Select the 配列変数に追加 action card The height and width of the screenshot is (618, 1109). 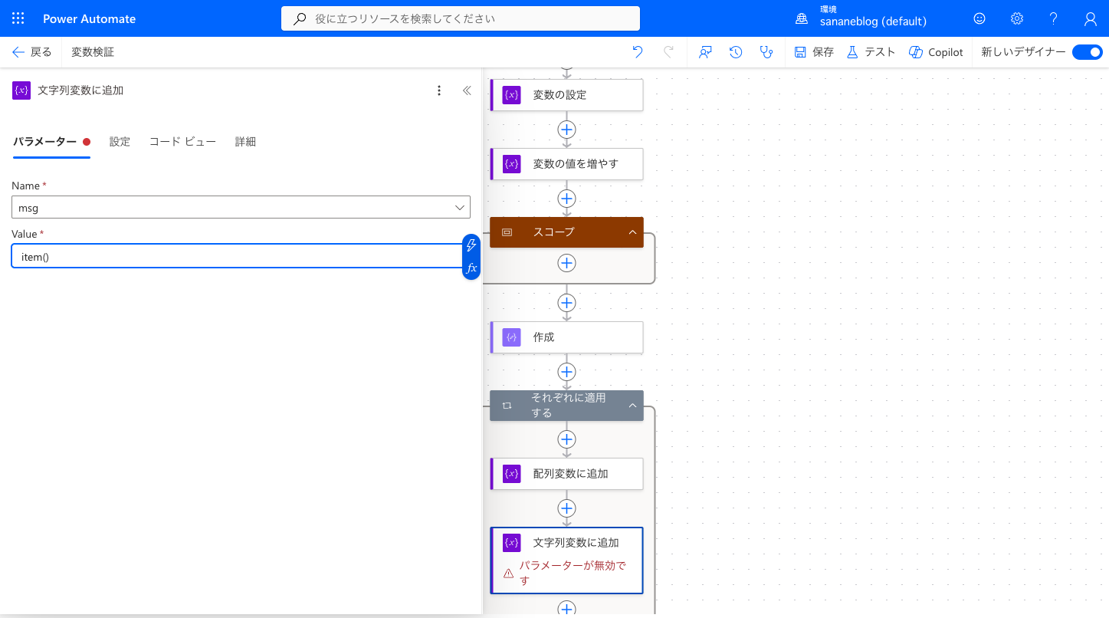(x=566, y=474)
